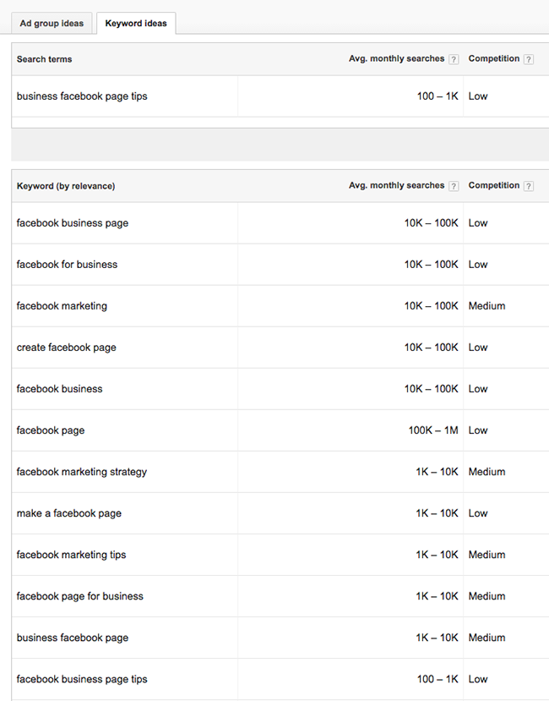Screen dimensions: 549x701
Task: Select 'business facebook page tips' search term
Action: click(x=82, y=96)
